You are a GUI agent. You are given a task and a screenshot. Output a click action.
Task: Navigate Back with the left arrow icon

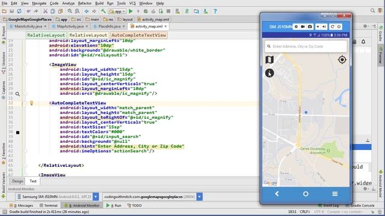point(87,11)
